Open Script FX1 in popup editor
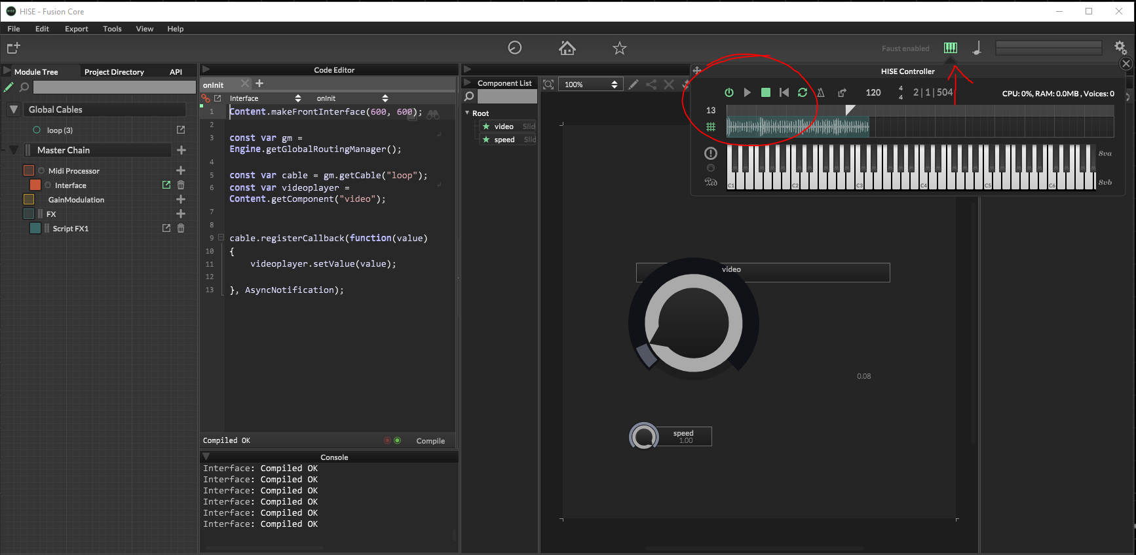The width and height of the screenshot is (1136, 555). (x=166, y=228)
